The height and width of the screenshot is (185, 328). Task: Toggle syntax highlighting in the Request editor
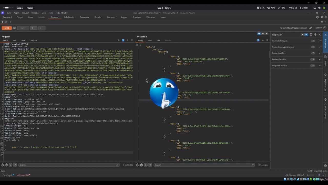123,40
